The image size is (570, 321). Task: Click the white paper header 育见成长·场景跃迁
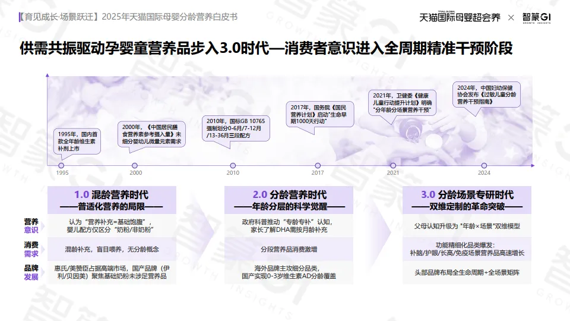pyautogui.click(x=128, y=17)
